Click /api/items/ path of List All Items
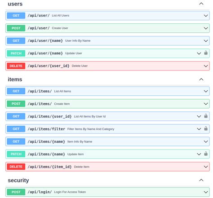213x198 pixels. tap(40, 91)
